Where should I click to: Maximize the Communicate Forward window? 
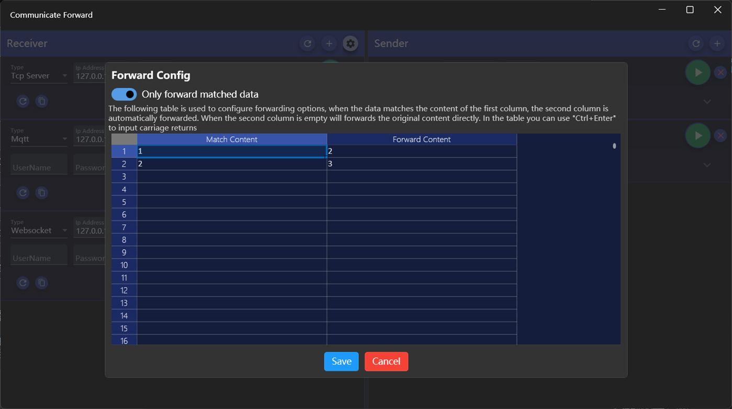click(690, 9)
